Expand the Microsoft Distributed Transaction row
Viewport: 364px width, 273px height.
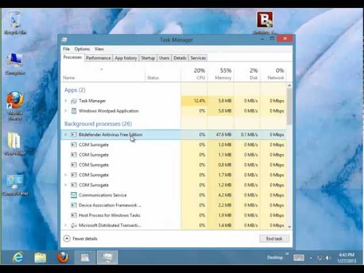tap(66, 225)
